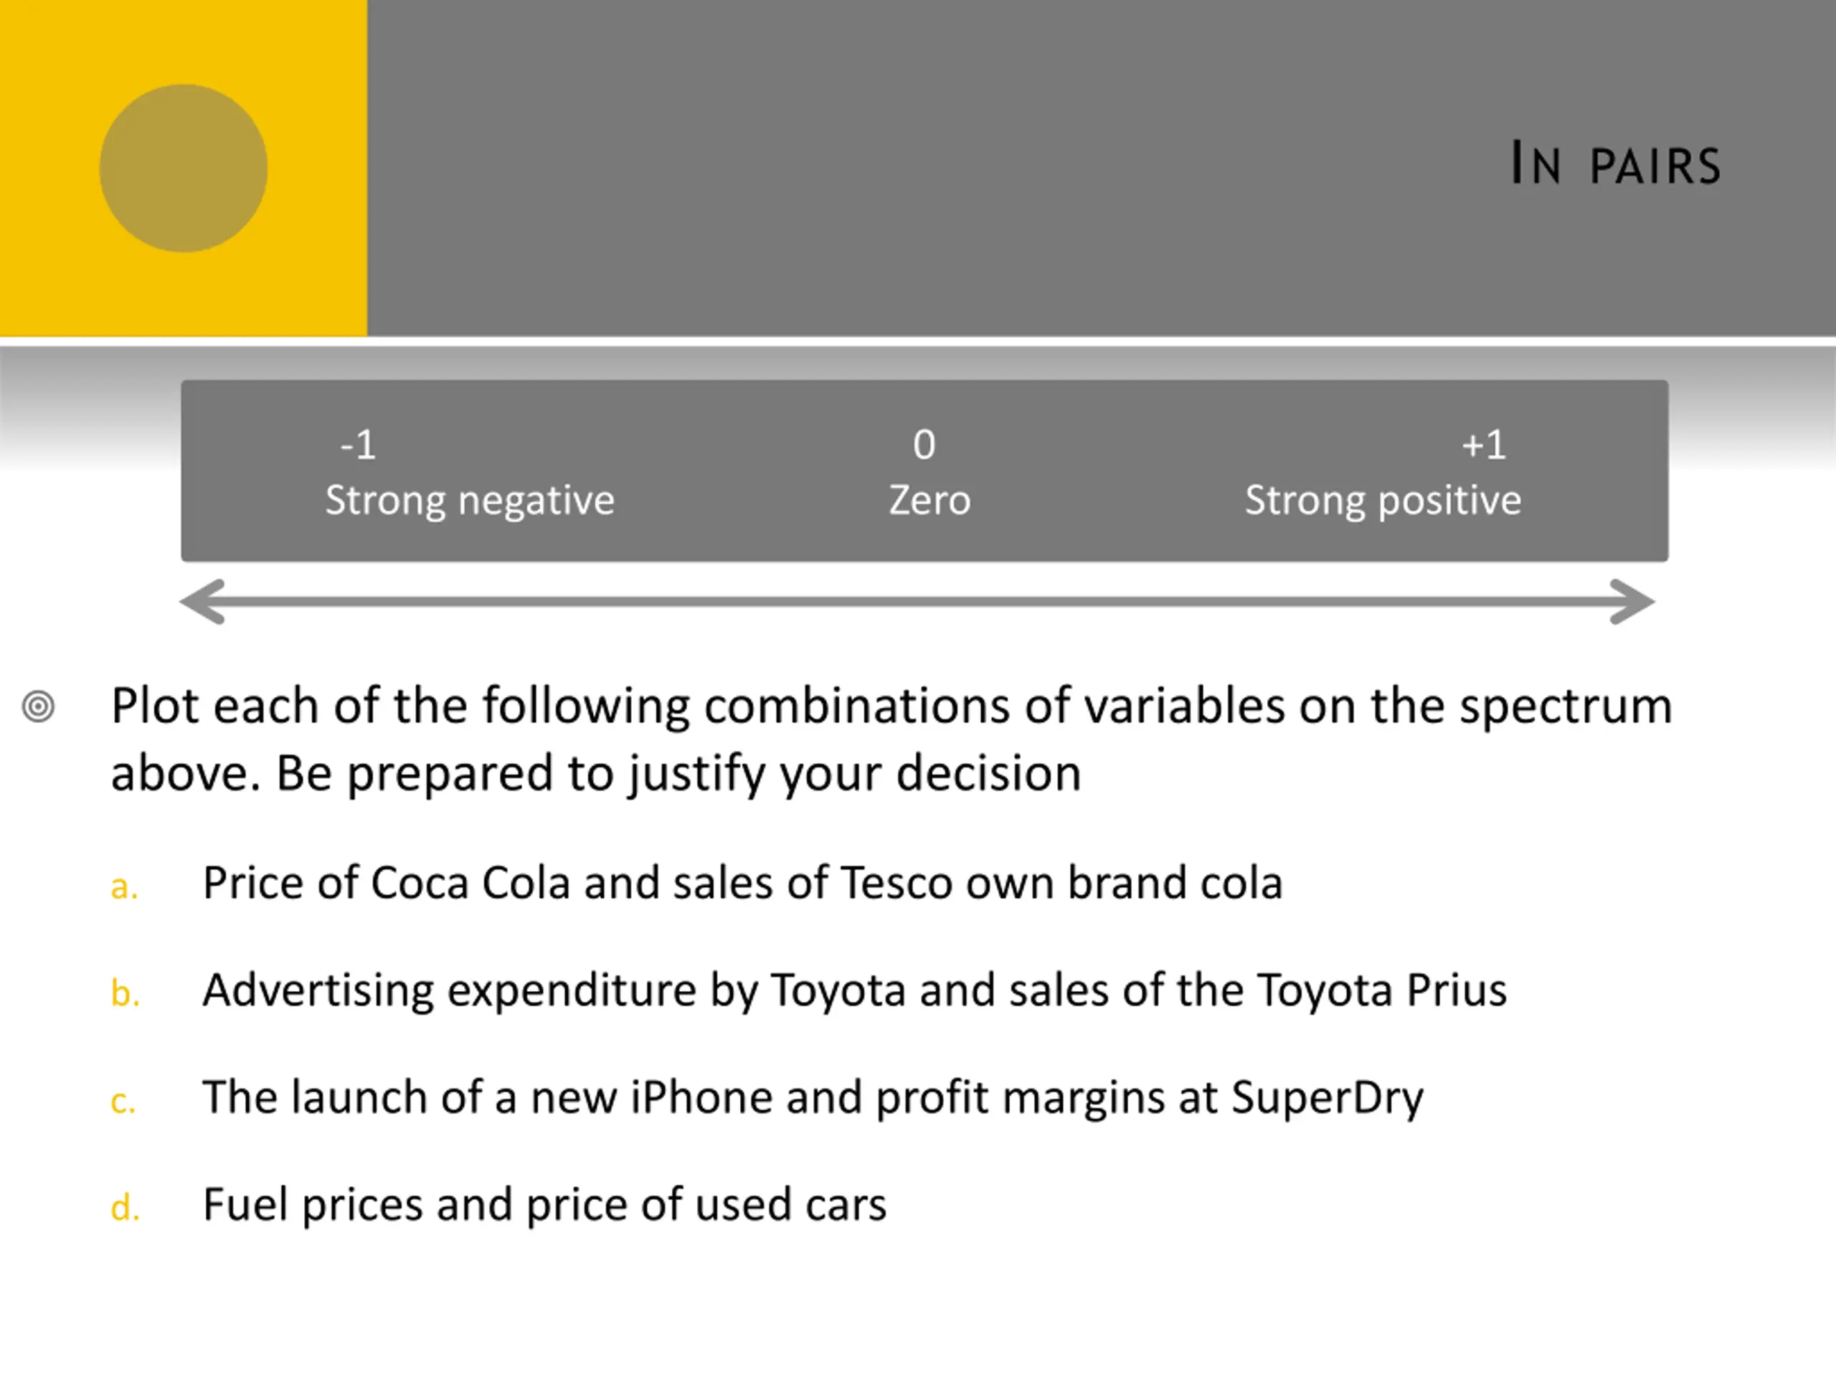Click the target bullet icon beside 'Plot each'
Screen dimensions: 1836x1377
[x=38, y=706]
